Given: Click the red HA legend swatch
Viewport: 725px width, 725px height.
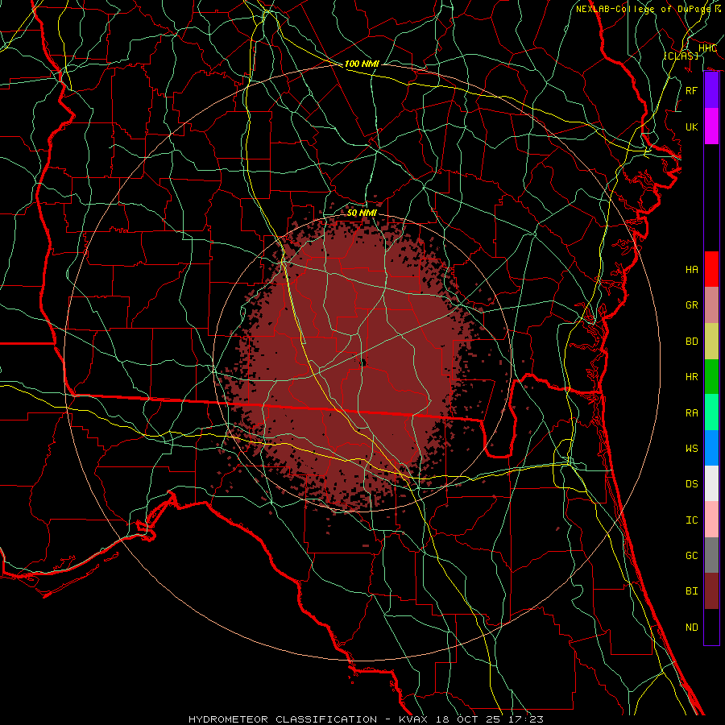Looking at the screenshot, I should pos(711,269).
